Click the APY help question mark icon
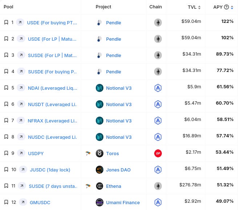Viewport: 238px width, 210px height. tap(226, 7)
